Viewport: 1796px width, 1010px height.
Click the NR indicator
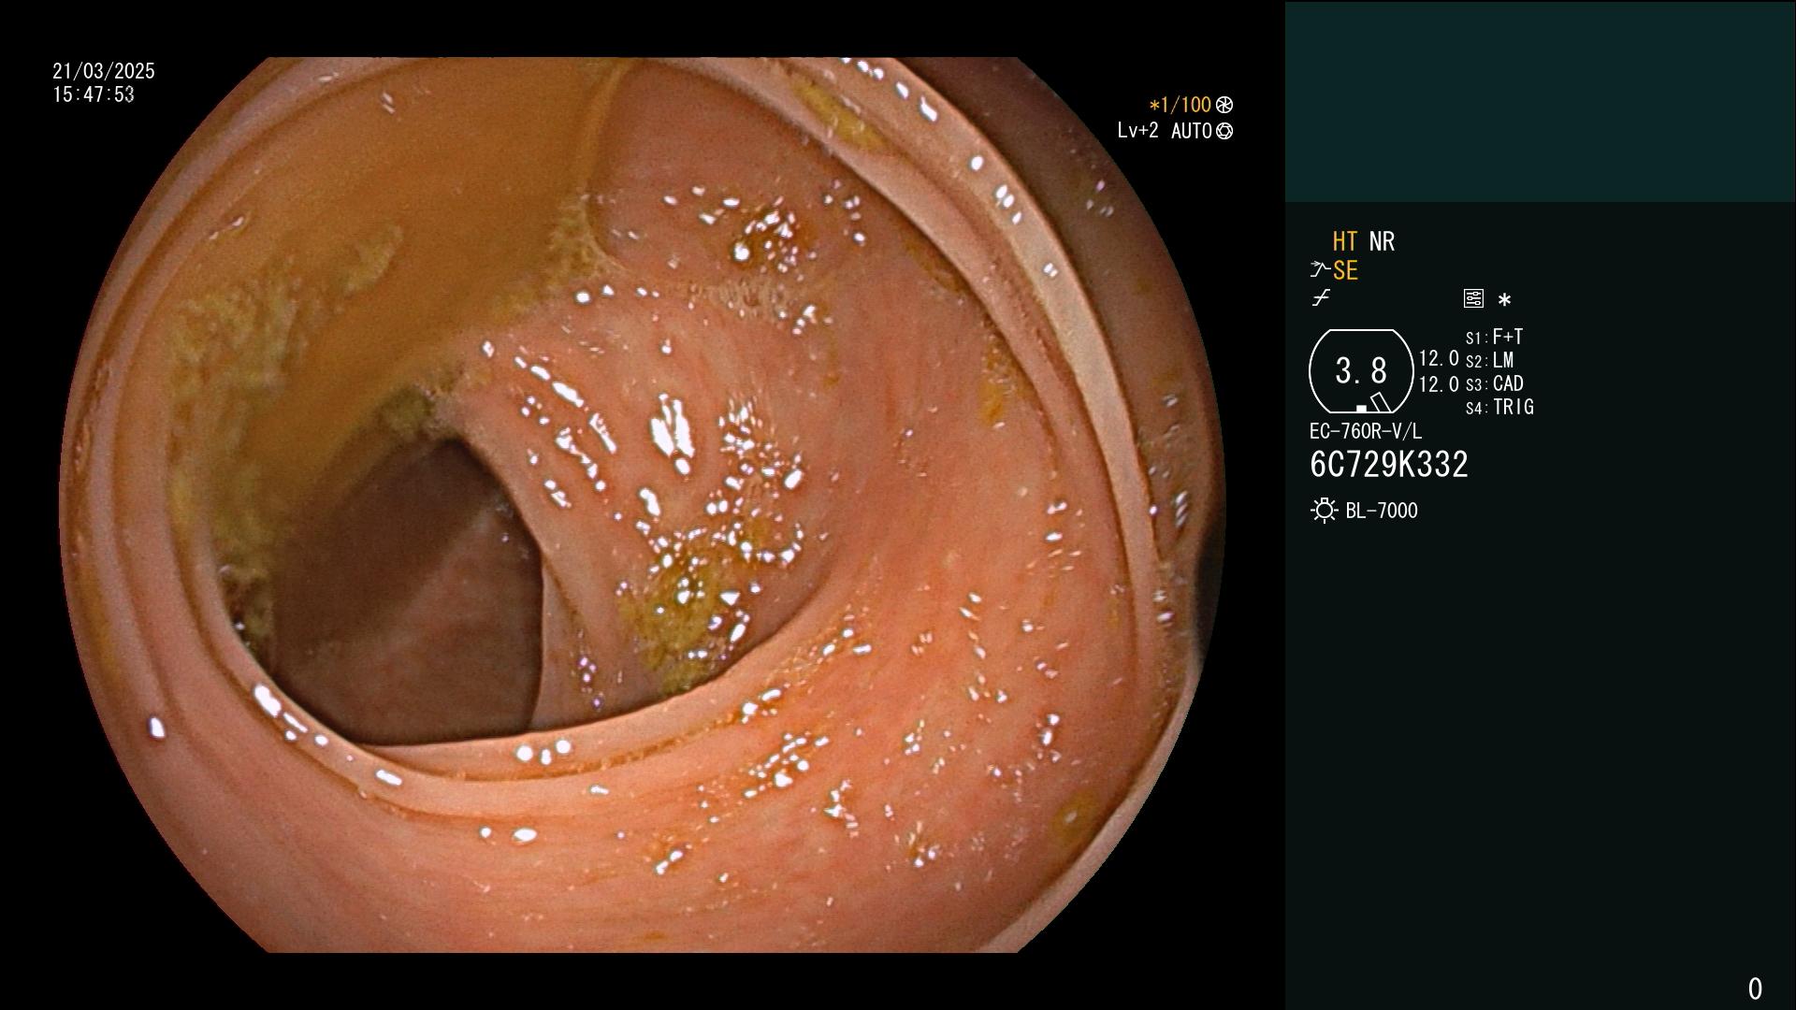pyautogui.click(x=1382, y=241)
